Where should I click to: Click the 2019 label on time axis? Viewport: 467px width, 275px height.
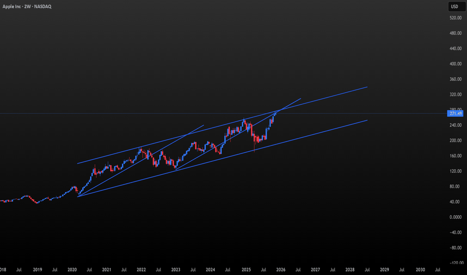pyautogui.click(x=37, y=270)
